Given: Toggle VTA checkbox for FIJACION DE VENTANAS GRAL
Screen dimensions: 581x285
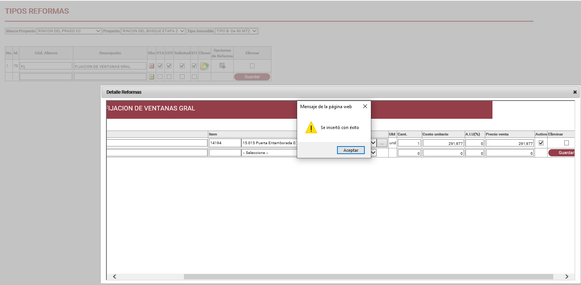Looking at the screenshot, I should [x=160, y=66].
